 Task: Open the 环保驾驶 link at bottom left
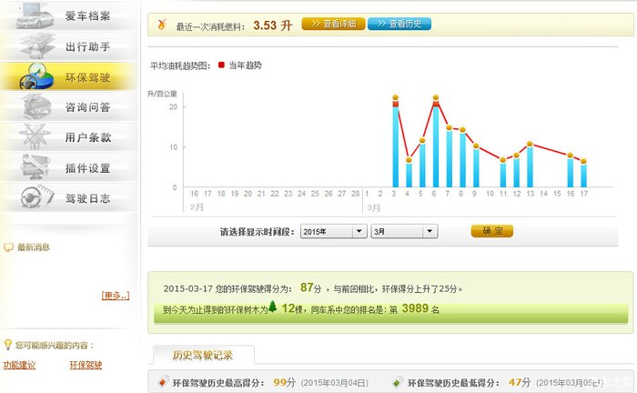tap(86, 365)
